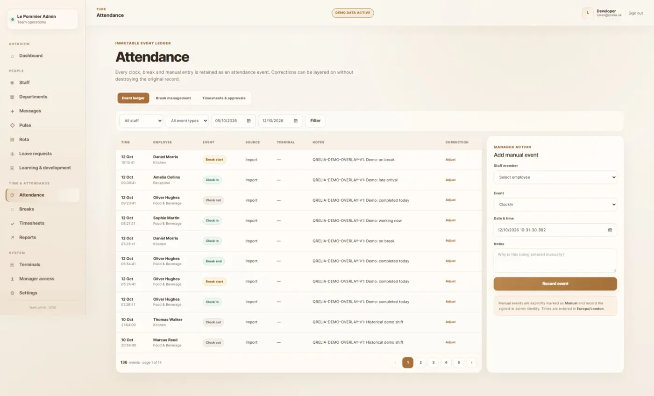Screen dimensions: 654x396
Task: Click the Le Pommier Admin workspace card
Action: coord(43,19)
